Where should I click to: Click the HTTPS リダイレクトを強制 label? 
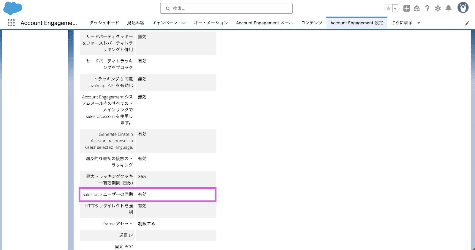click(109, 209)
